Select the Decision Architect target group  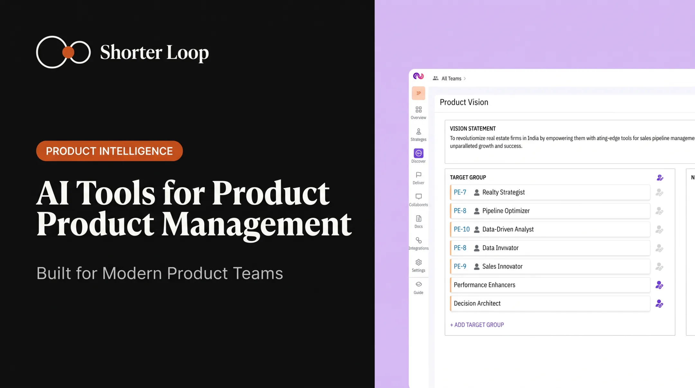550,303
